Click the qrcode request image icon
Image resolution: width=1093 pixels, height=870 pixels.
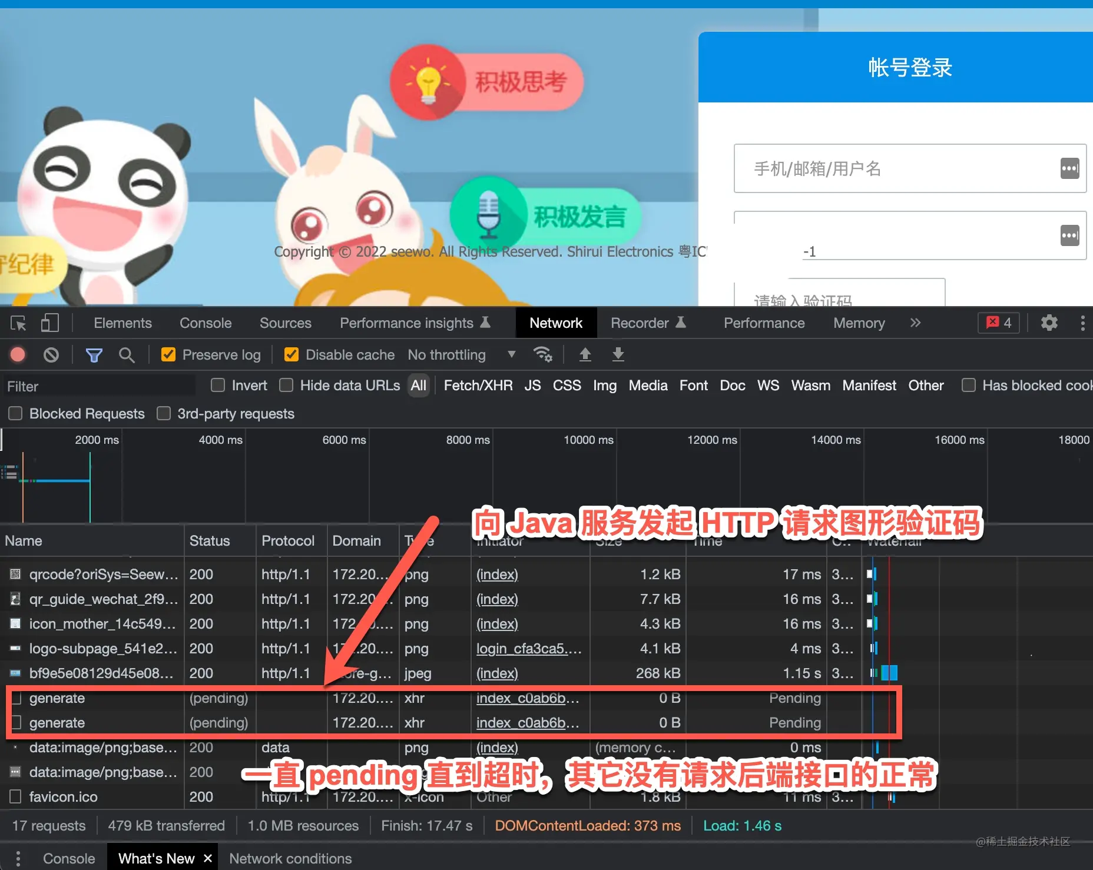point(16,574)
